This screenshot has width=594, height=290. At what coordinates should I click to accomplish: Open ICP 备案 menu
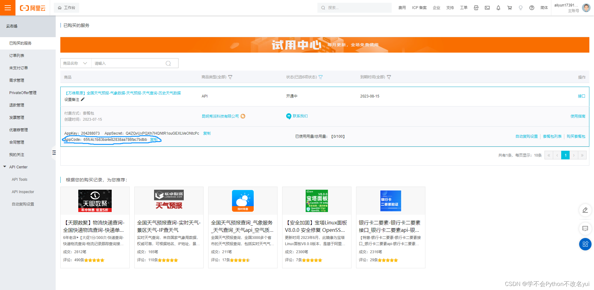tap(419, 8)
